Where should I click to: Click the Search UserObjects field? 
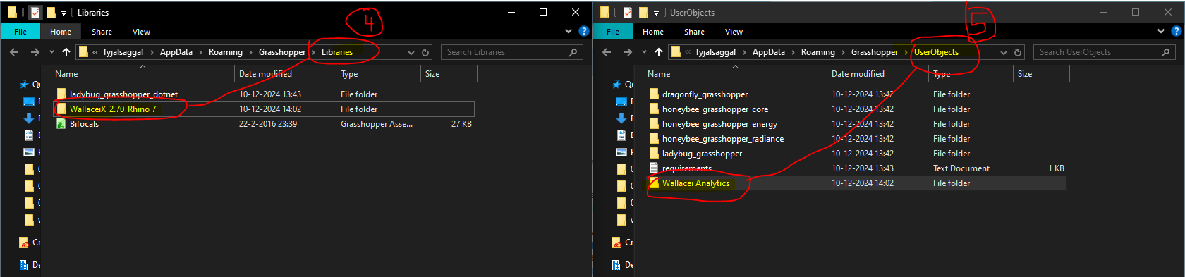click(x=1105, y=52)
